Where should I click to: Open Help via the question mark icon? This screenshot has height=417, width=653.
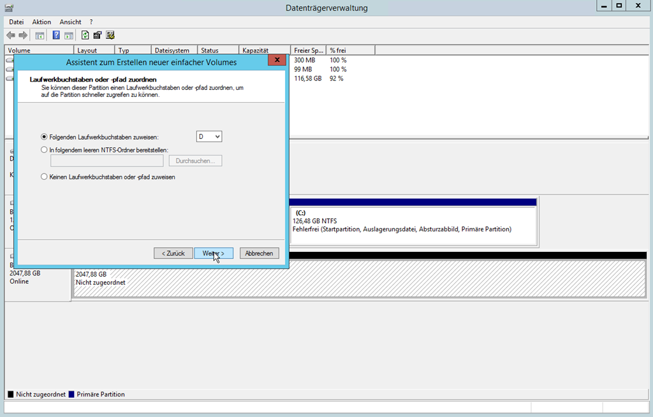click(x=56, y=36)
